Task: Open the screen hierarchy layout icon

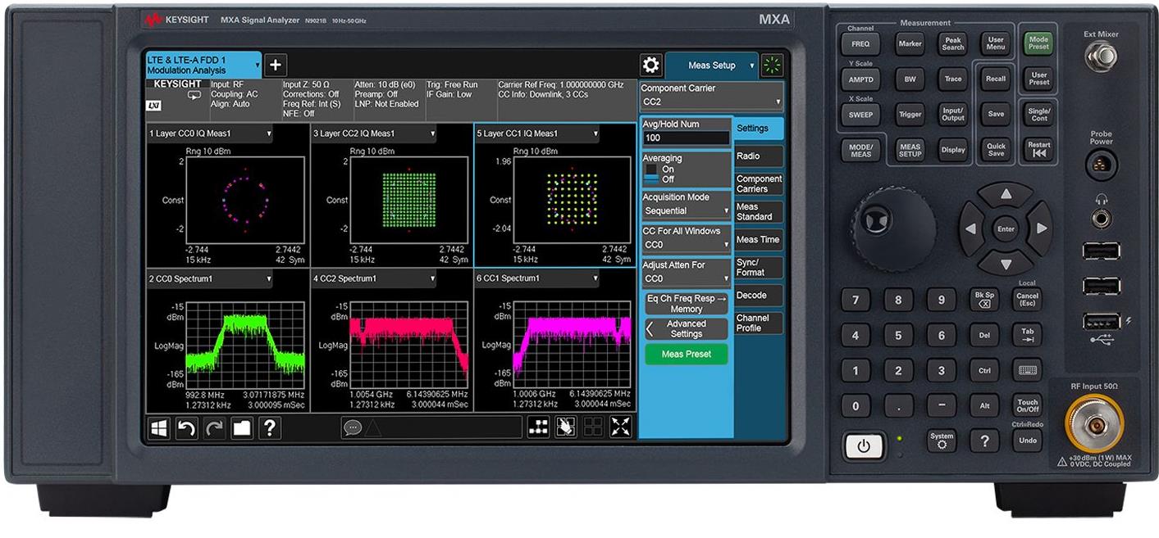Action: pos(538,427)
